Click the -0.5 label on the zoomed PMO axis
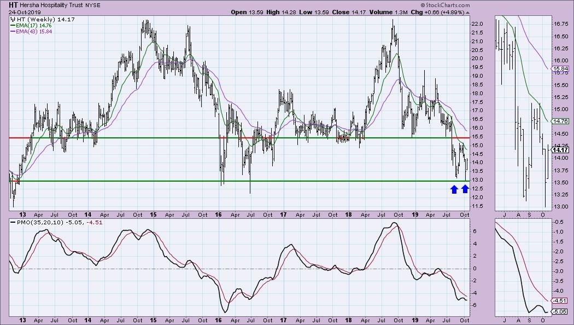The image size is (574, 325). pos(559,222)
